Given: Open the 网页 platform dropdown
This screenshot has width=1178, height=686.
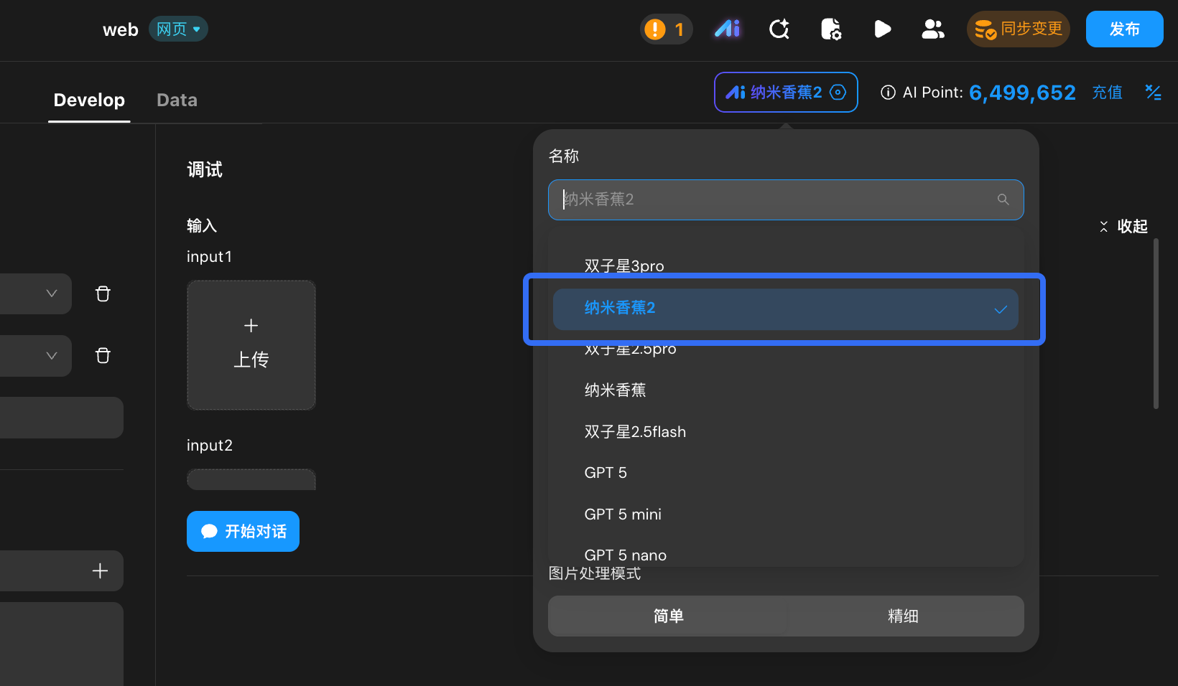Looking at the screenshot, I should (x=178, y=29).
